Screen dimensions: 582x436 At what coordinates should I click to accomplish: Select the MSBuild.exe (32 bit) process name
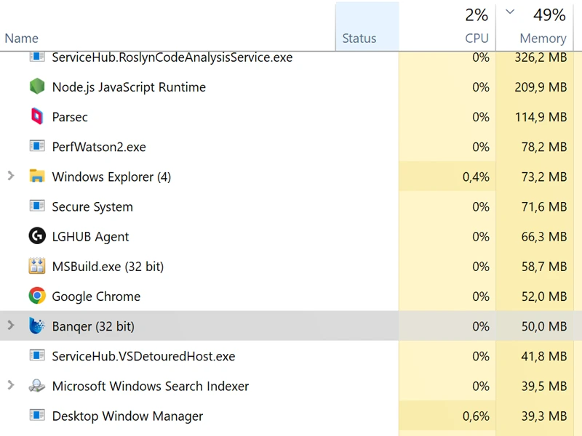coord(108,267)
